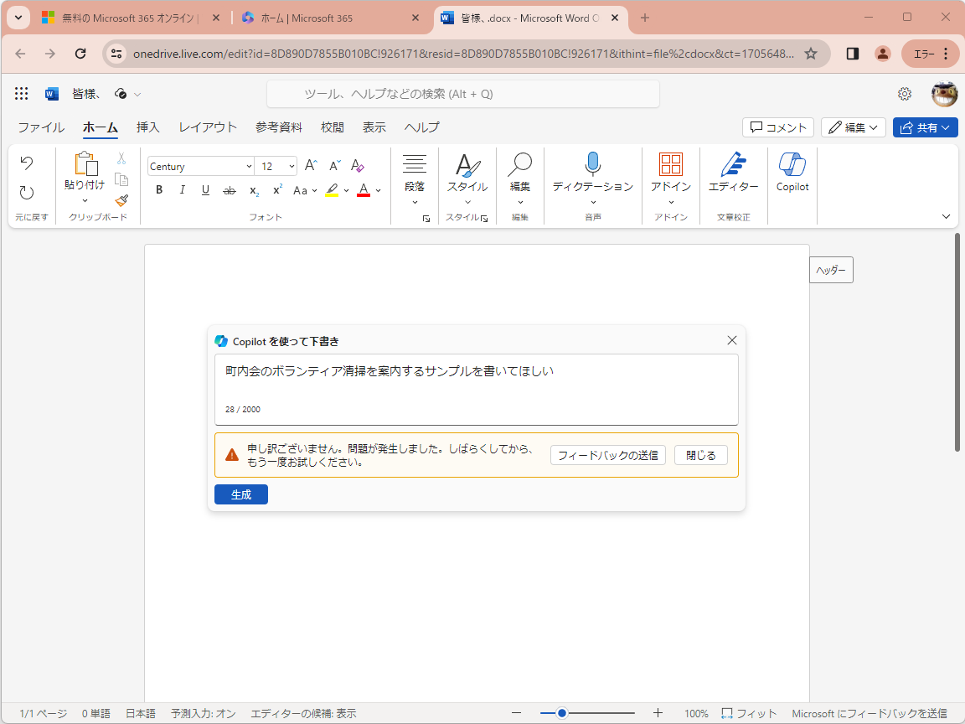Viewport: 965px width, 724px height.
Task: Toggle italic formatting
Action: 182,190
